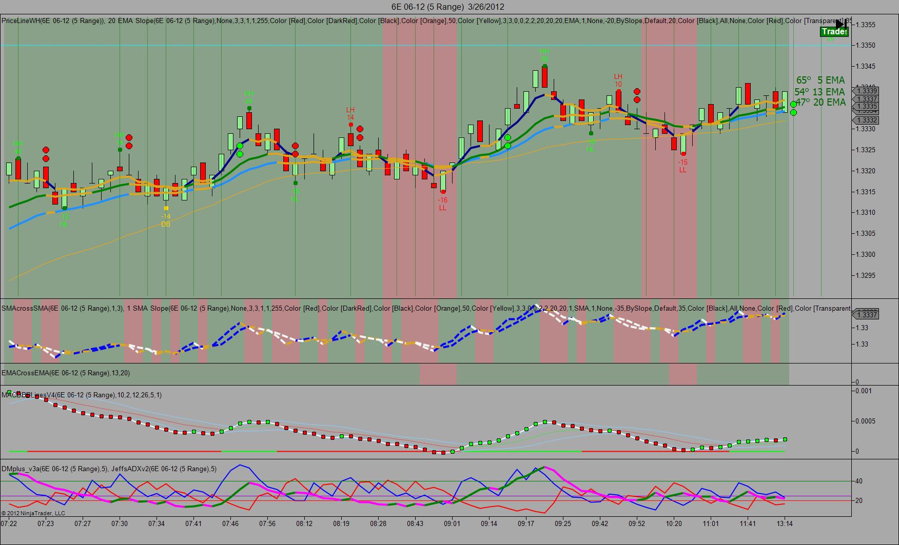Image resolution: width=899 pixels, height=545 pixels.
Task: Click the red LH 14 swing label
Action: (x=350, y=114)
